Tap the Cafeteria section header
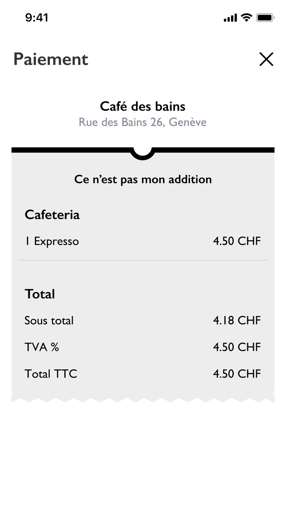The image size is (286, 509). click(52, 215)
